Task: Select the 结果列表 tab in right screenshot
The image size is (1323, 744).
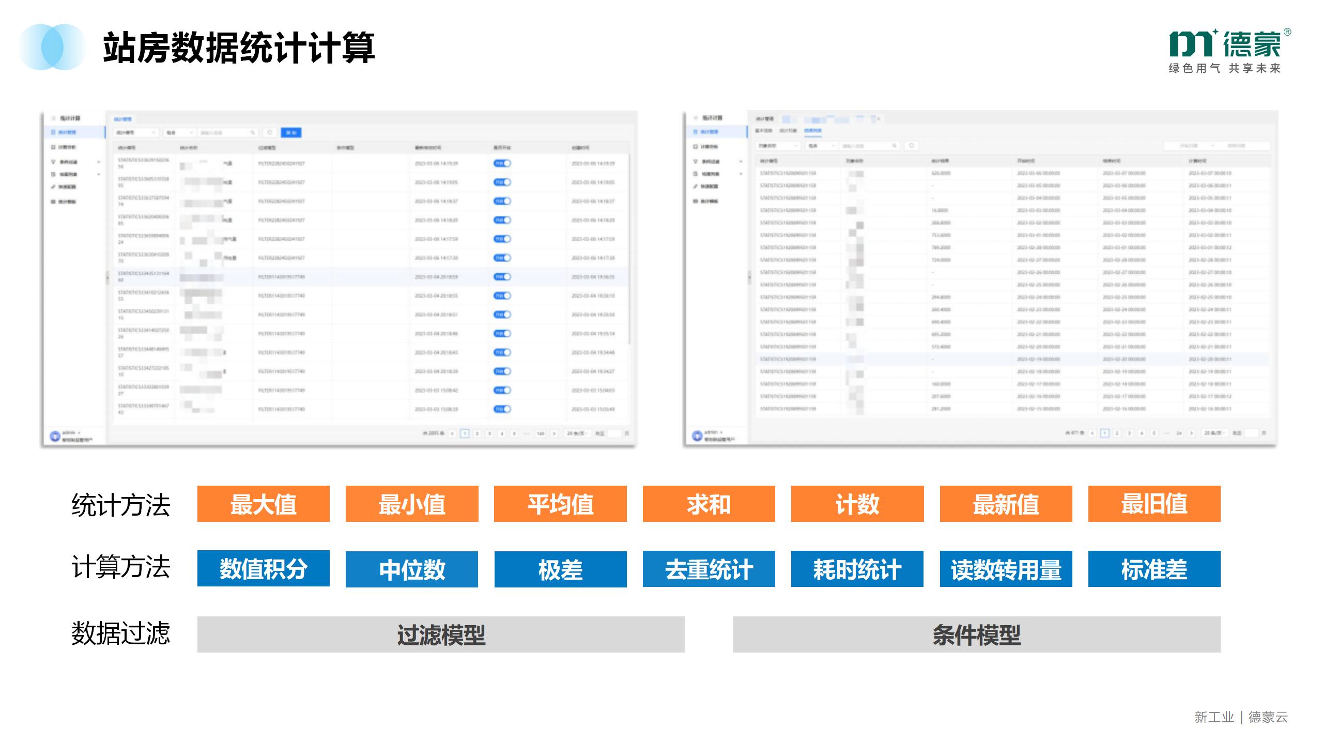Action: [813, 131]
